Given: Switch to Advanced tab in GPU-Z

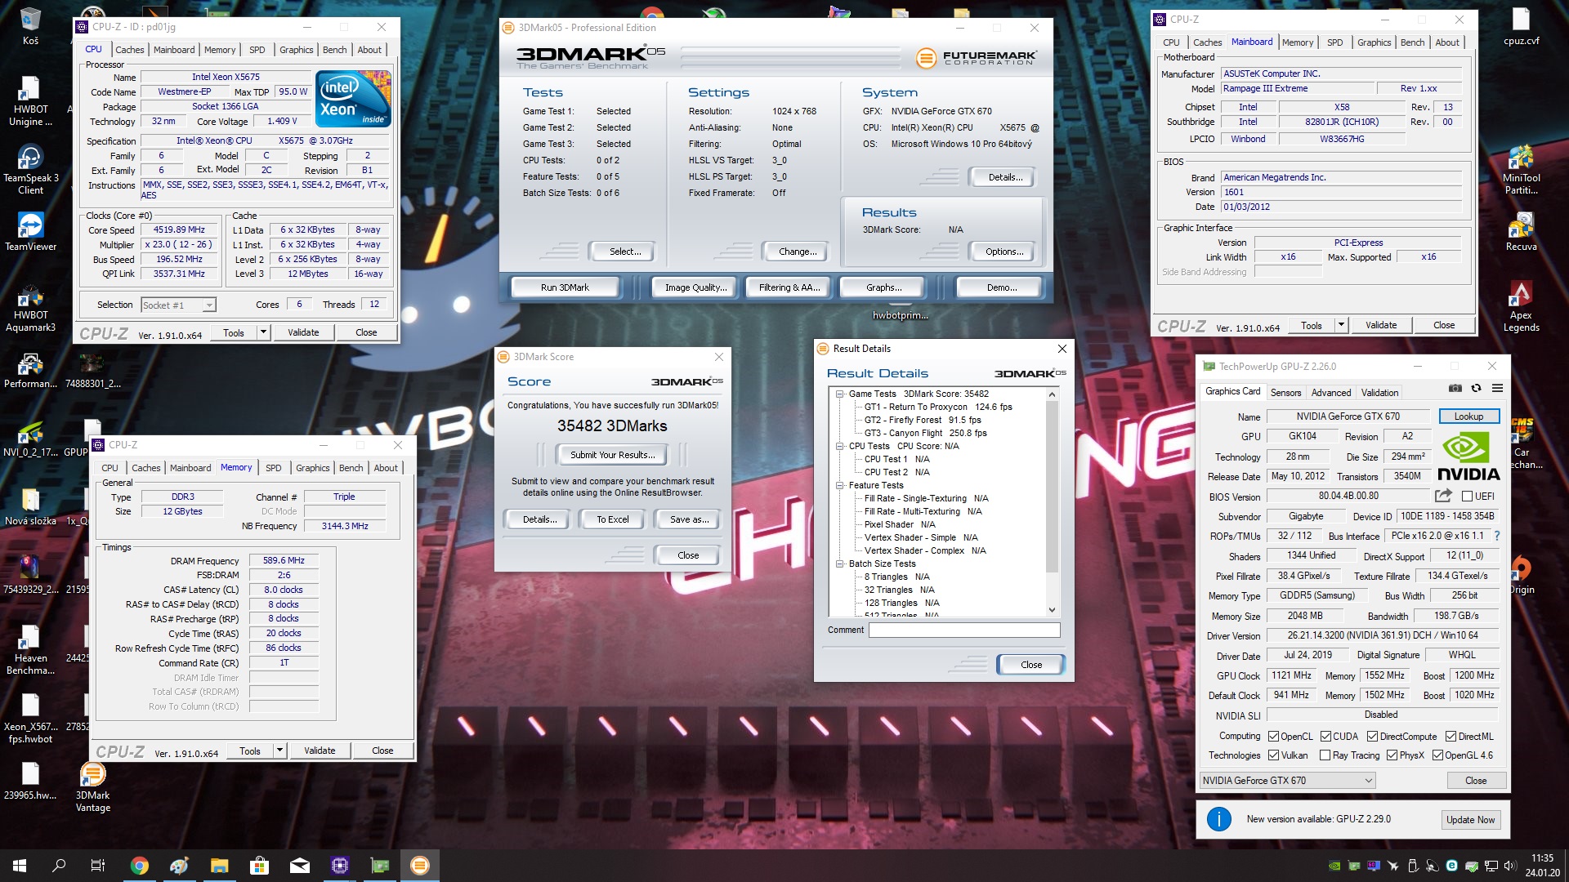Looking at the screenshot, I should click(x=1330, y=393).
